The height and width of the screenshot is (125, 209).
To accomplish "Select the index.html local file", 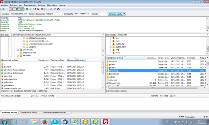I will click(9, 82).
